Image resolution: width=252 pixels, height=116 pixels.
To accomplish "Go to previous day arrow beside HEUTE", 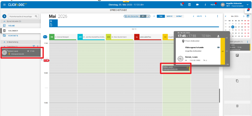I will click(193, 16).
